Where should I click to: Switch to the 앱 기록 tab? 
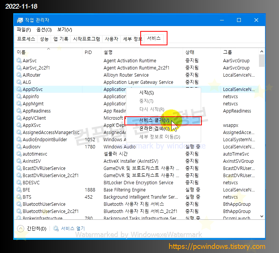point(61,39)
